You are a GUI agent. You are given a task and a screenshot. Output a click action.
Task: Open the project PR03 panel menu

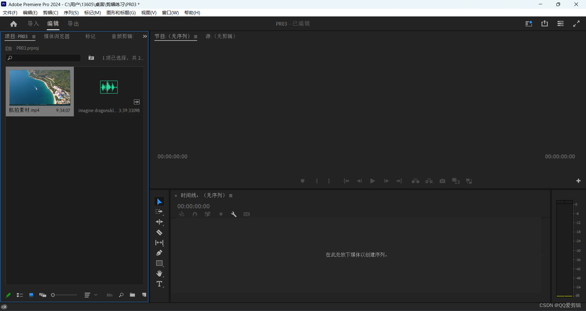(x=34, y=37)
